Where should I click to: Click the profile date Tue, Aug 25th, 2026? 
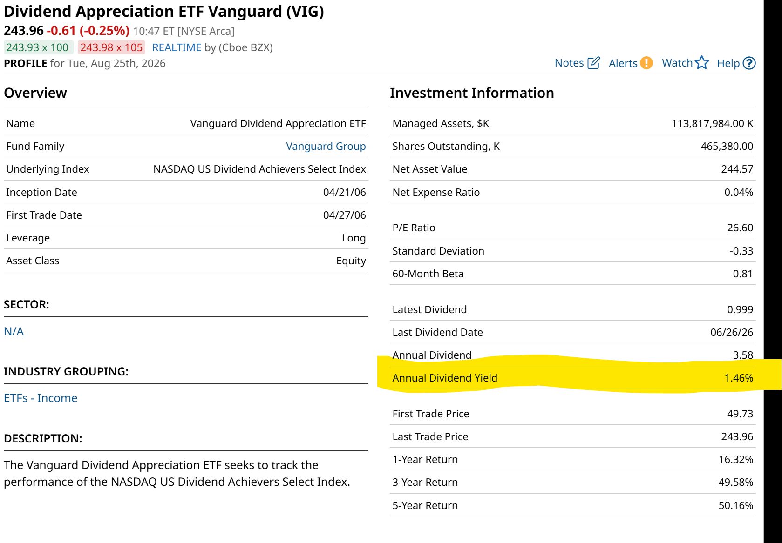tap(116, 63)
